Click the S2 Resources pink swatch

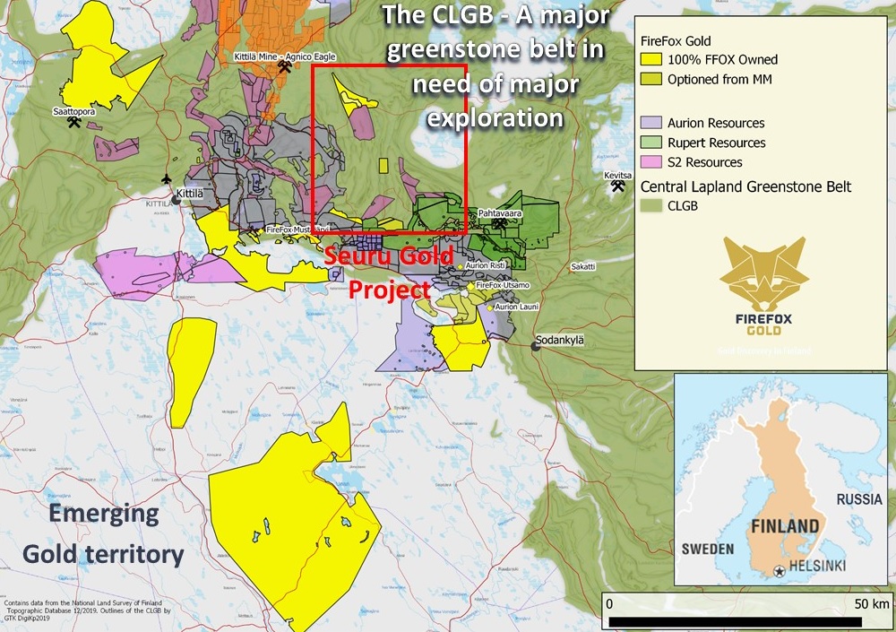pos(650,162)
